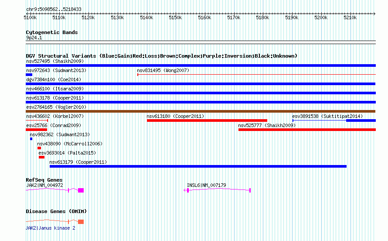
Task: Click the red esv25766 loss bar
Action: pos(36,130)
